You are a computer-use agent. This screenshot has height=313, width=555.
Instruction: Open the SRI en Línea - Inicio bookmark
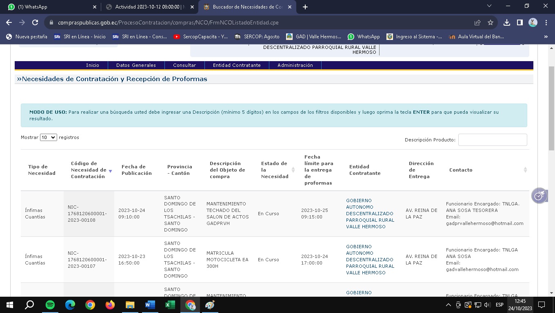coord(80,37)
